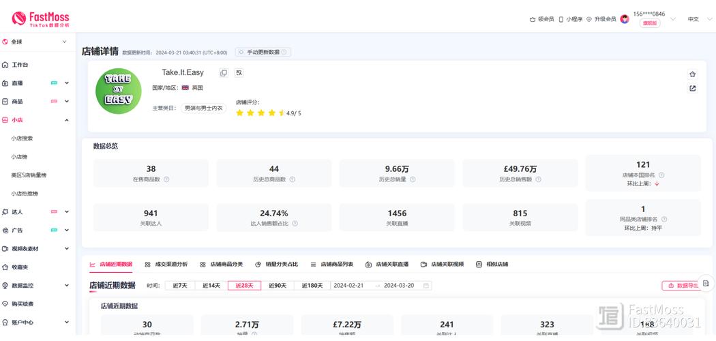
Task: Switch to the 成交渠道分析 tab
Action: click(x=166, y=265)
